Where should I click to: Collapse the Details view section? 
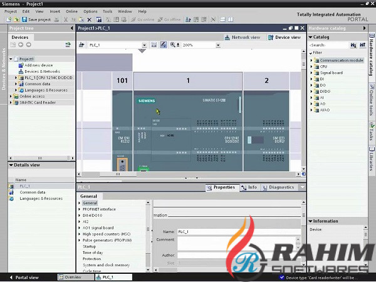point(11,165)
